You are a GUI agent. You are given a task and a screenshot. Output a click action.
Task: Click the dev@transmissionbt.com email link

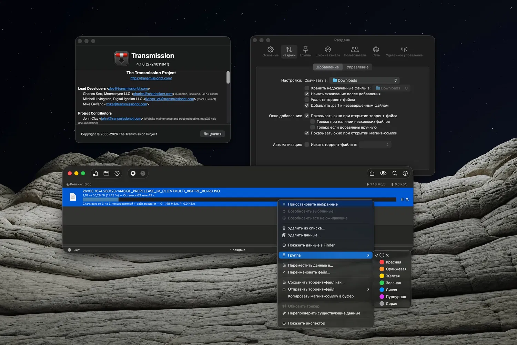point(128,89)
